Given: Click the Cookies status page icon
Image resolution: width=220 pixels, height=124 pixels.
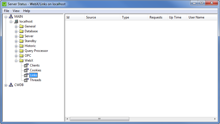Looking at the screenshot, I should tap(26, 70).
